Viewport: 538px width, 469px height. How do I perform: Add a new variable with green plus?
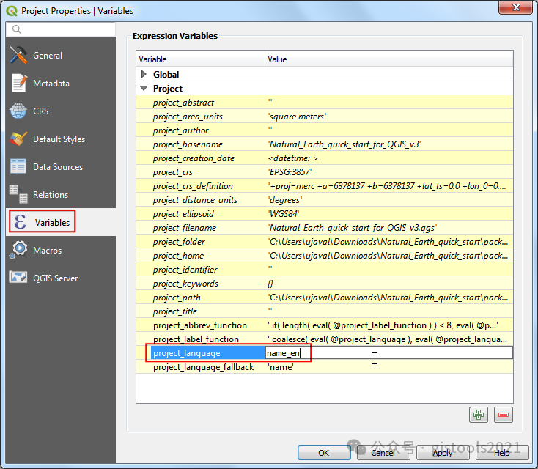[x=479, y=415]
